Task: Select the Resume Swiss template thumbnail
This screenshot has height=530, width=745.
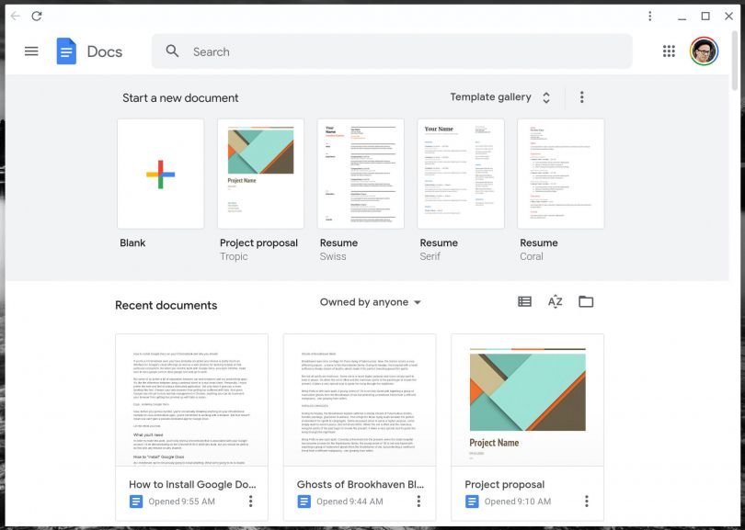Action: (360, 171)
